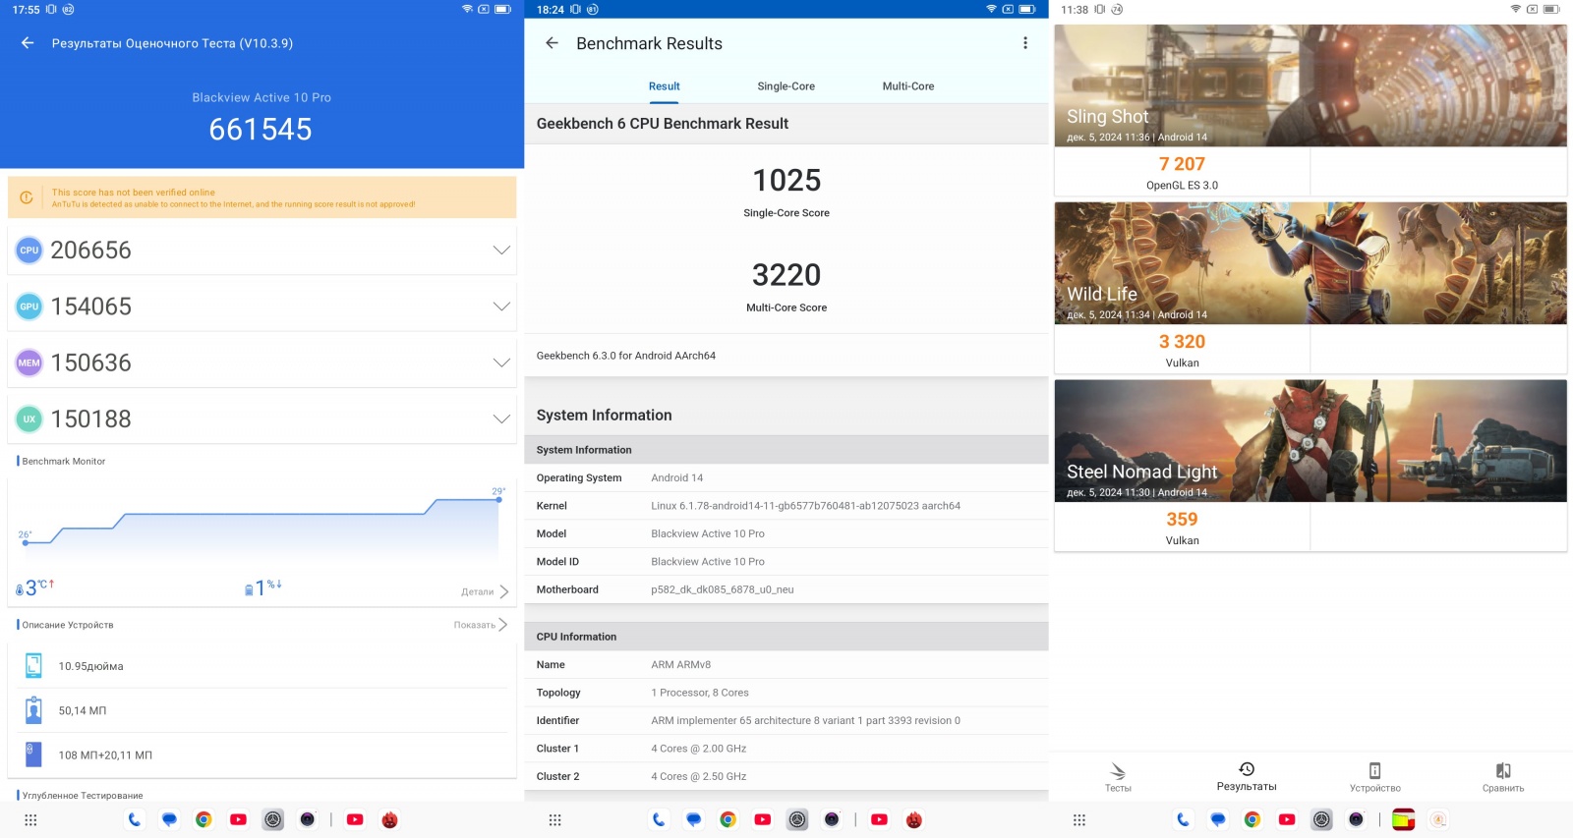Screen dimensions: 1573x838
Task: Open the Устройство tab in 3DMark
Action: 1375,777
